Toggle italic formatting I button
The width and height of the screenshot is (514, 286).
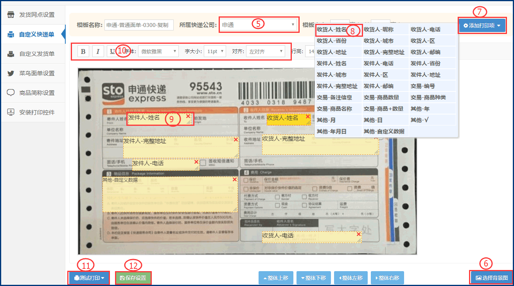tap(98, 52)
